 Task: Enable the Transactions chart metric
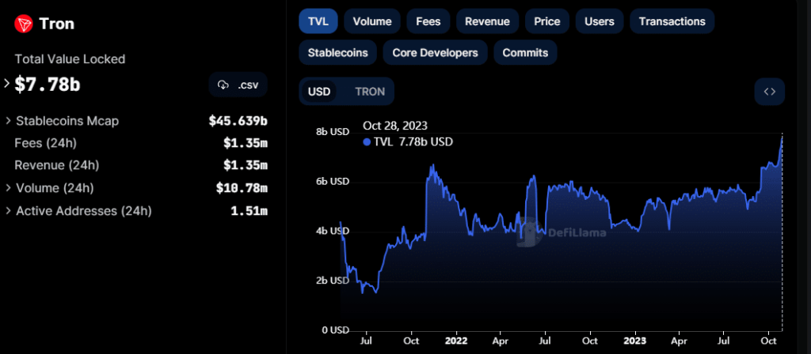pos(672,21)
